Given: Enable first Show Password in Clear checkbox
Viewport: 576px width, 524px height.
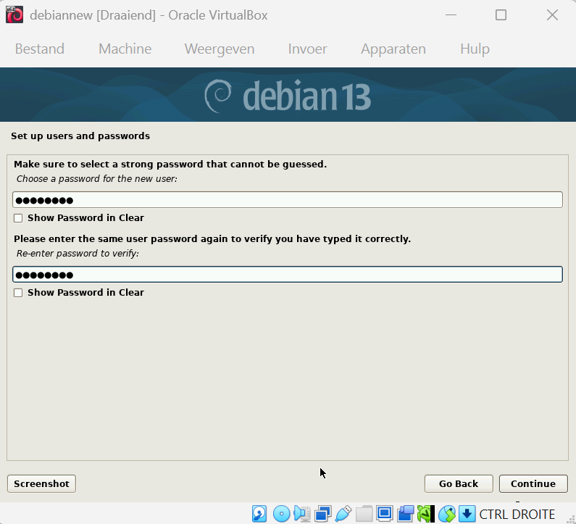Looking at the screenshot, I should tap(18, 218).
